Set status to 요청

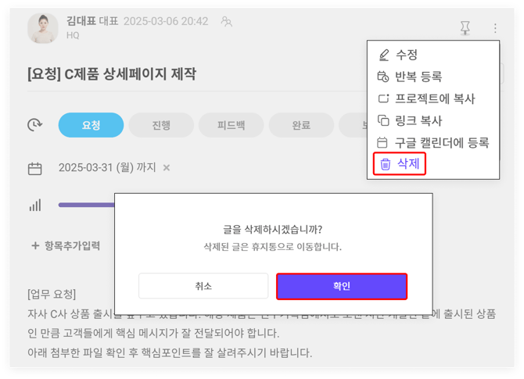[91, 125]
